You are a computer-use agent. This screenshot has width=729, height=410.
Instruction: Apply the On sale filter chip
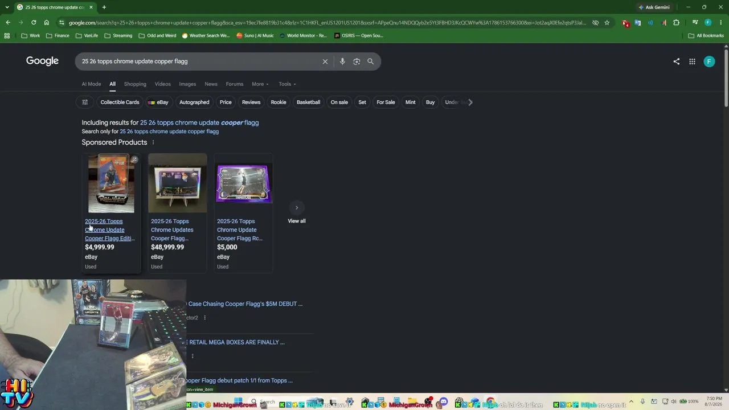[x=339, y=102]
